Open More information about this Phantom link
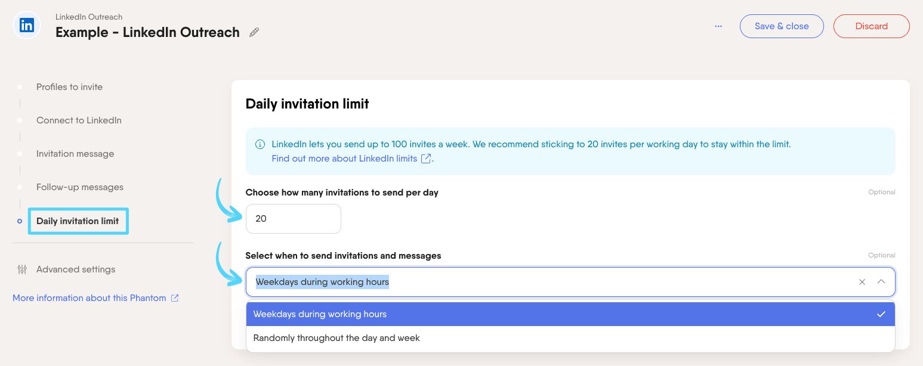 click(x=89, y=298)
